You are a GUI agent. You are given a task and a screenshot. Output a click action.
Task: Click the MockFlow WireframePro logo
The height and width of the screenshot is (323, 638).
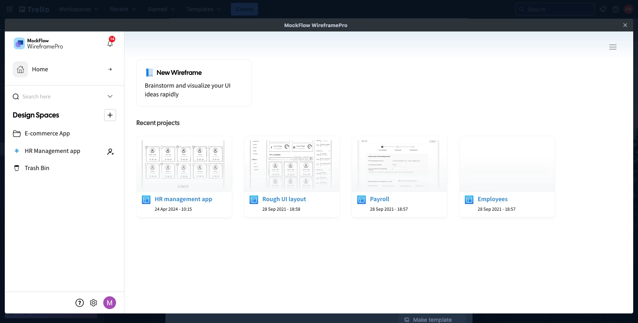coord(38,43)
